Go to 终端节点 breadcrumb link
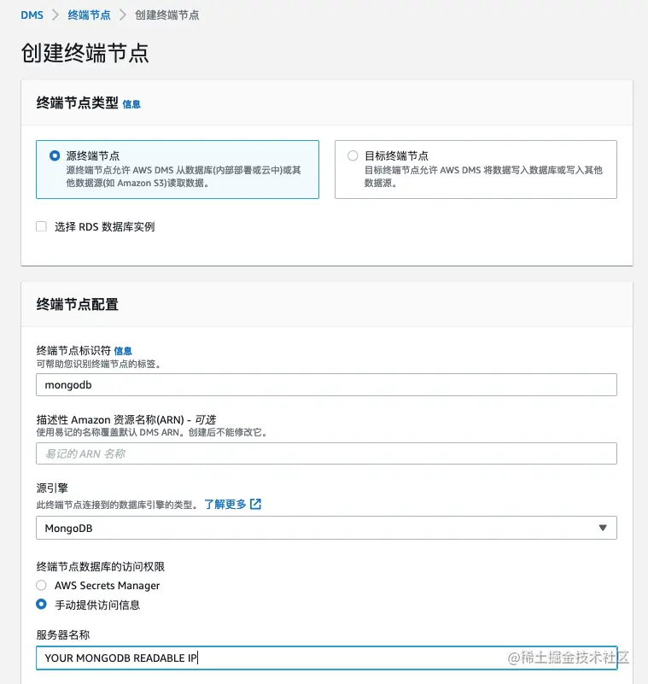The height and width of the screenshot is (684, 648). click(89, 15)
